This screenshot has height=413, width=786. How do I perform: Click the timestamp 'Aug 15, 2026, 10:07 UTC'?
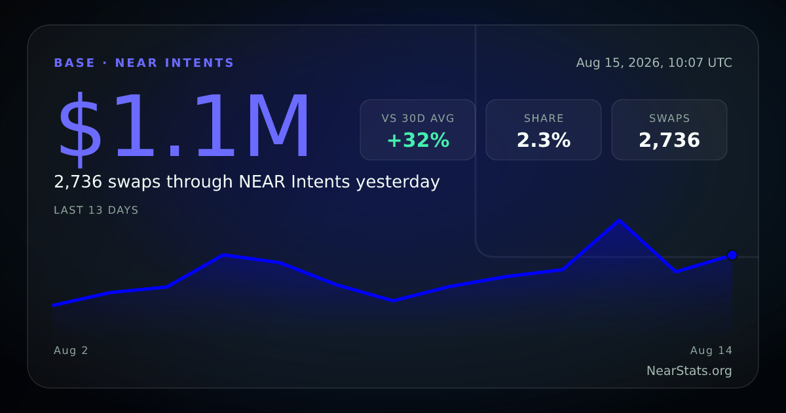point(654,63)
